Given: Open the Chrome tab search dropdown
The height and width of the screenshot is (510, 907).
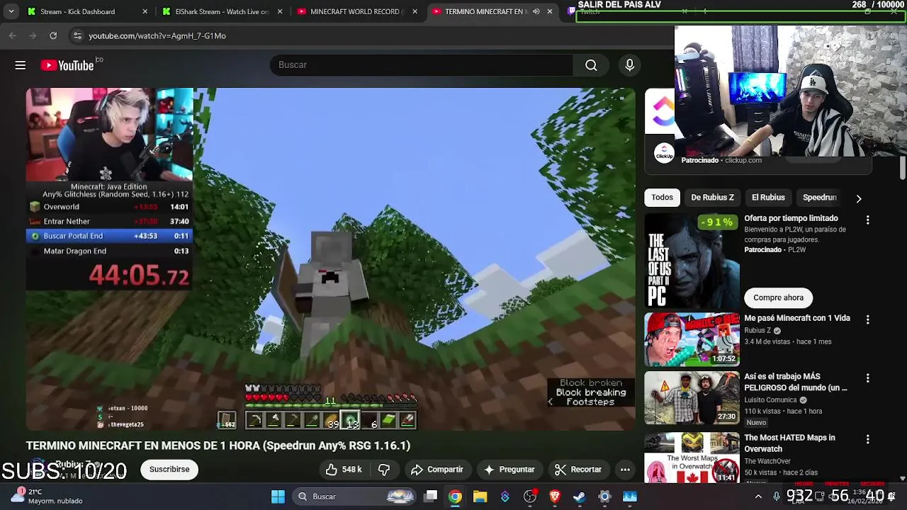Looking at the screenshot, I should click(x=11, y=11).
